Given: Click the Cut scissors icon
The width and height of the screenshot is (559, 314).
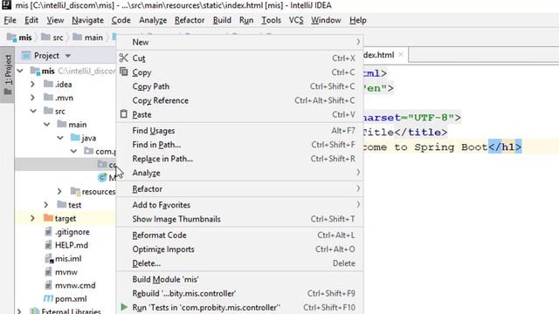Looking at the screenshot, I should point(123,58).
